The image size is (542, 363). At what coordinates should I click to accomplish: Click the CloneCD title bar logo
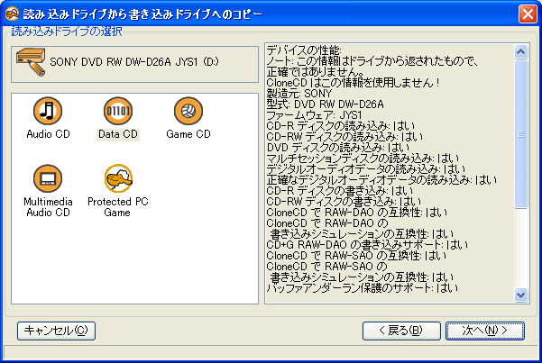tap(12, 14)
